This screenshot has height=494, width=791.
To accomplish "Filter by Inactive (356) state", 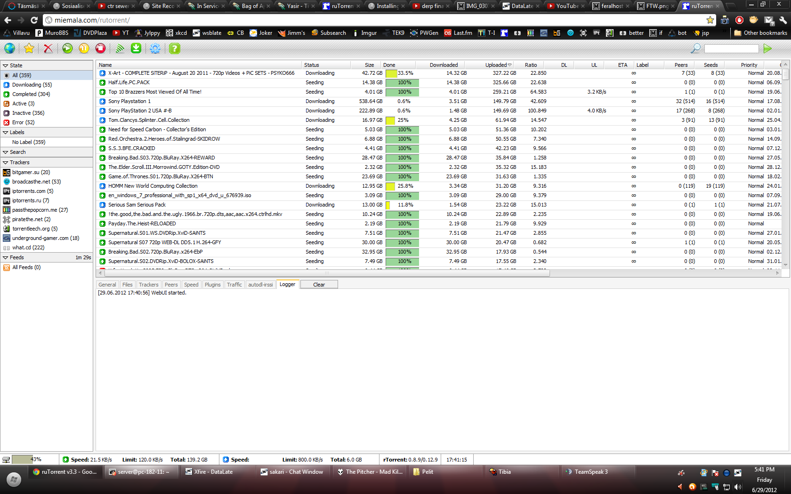I will coord(47,113).
